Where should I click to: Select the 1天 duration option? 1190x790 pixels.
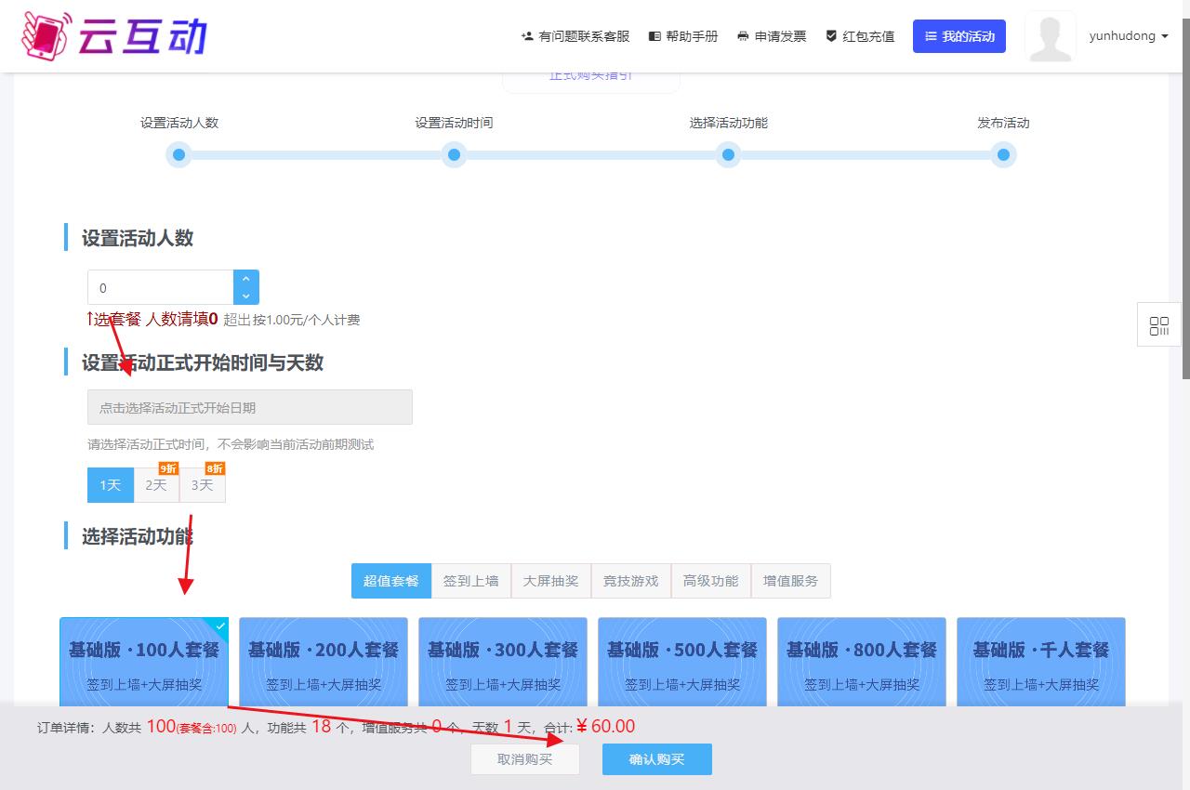[111, 485]
